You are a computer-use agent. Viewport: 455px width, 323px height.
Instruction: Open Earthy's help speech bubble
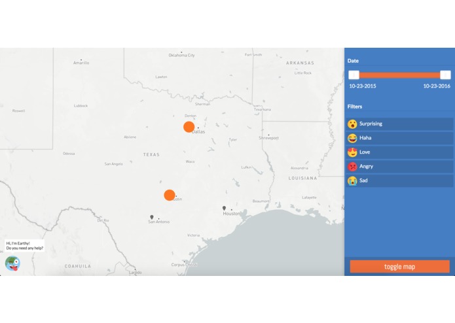pos(25,246)
